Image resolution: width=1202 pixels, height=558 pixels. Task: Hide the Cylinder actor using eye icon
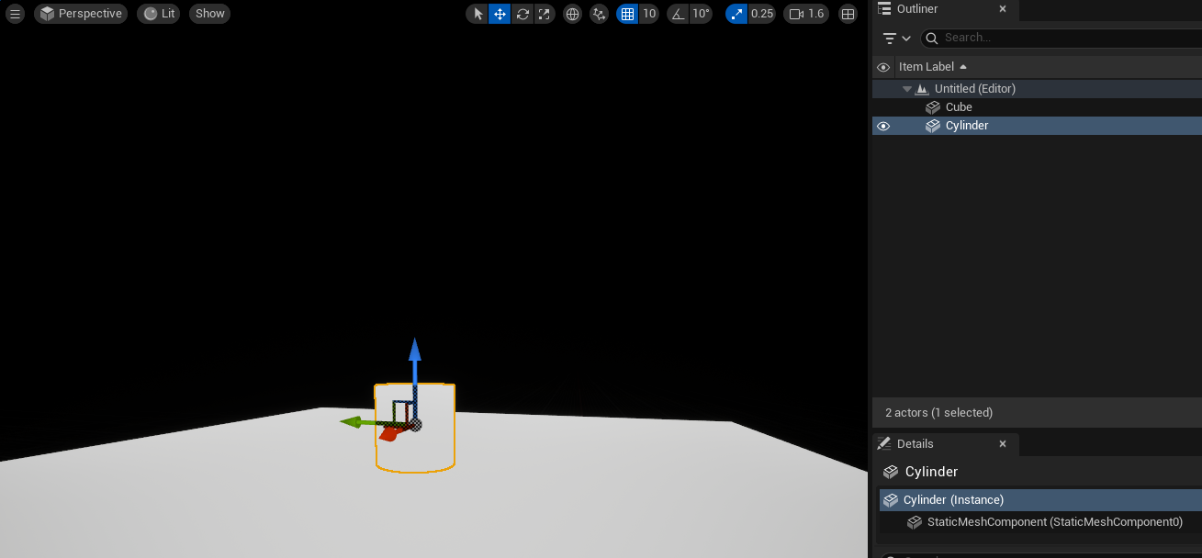coord(883,126)
